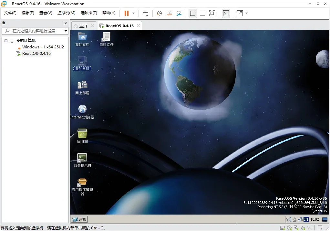Select Internet浏览器 desktop icon
This screenshot has height=231, width=330.
pyautogui.click(x=82, y=112)
